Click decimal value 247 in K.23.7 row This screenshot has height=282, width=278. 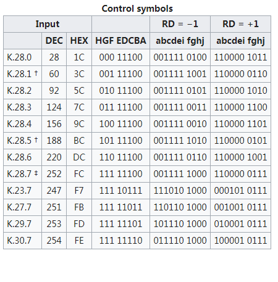pos(54,191)
